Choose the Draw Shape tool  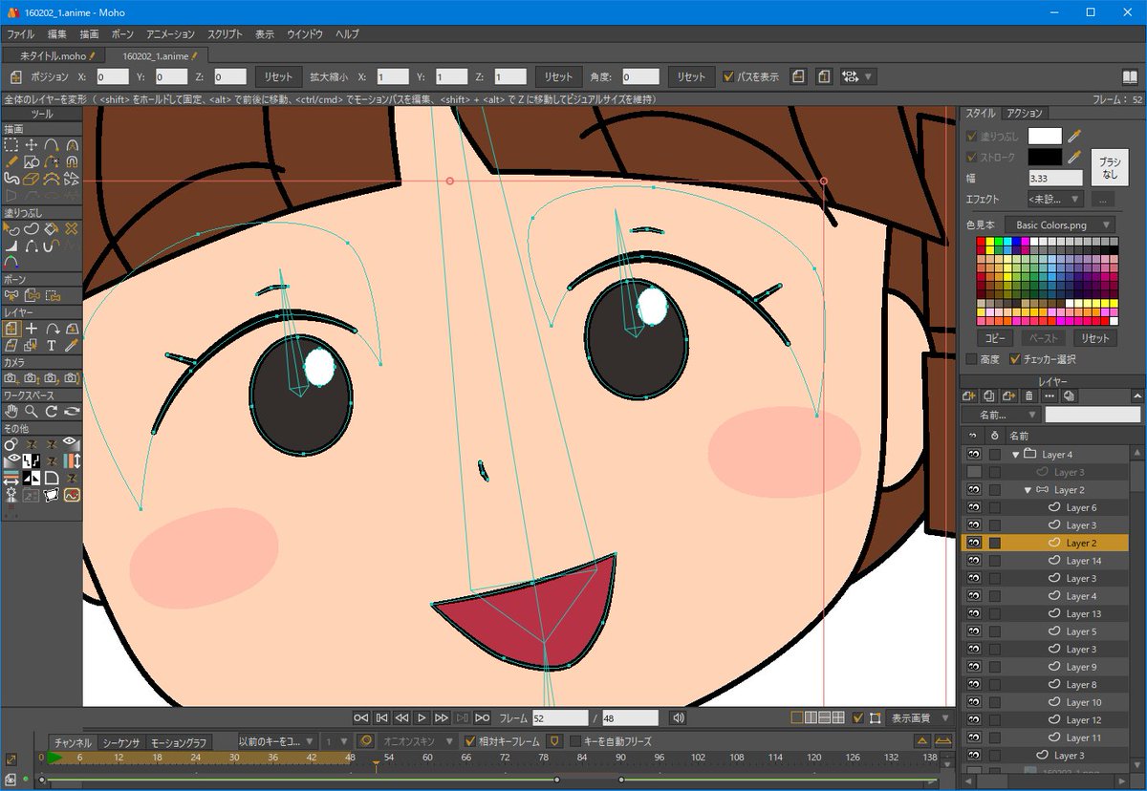point(32,161)
